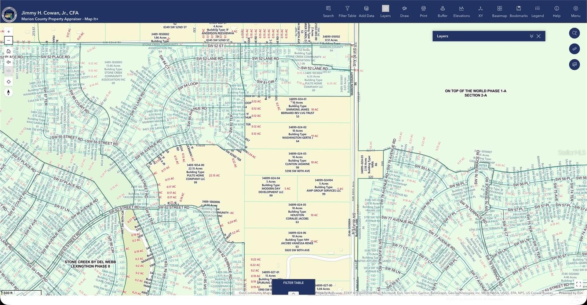
Task: Activate the Buffer tool
Action: coord(442,11)
